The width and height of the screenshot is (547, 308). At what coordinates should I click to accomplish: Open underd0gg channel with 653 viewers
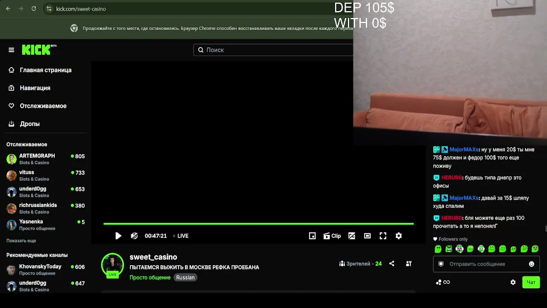45,192
